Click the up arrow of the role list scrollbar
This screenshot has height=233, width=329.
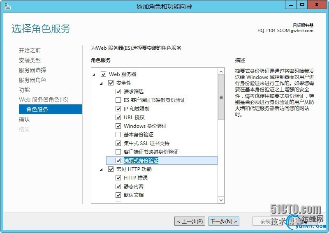click(x=221, y=72)
